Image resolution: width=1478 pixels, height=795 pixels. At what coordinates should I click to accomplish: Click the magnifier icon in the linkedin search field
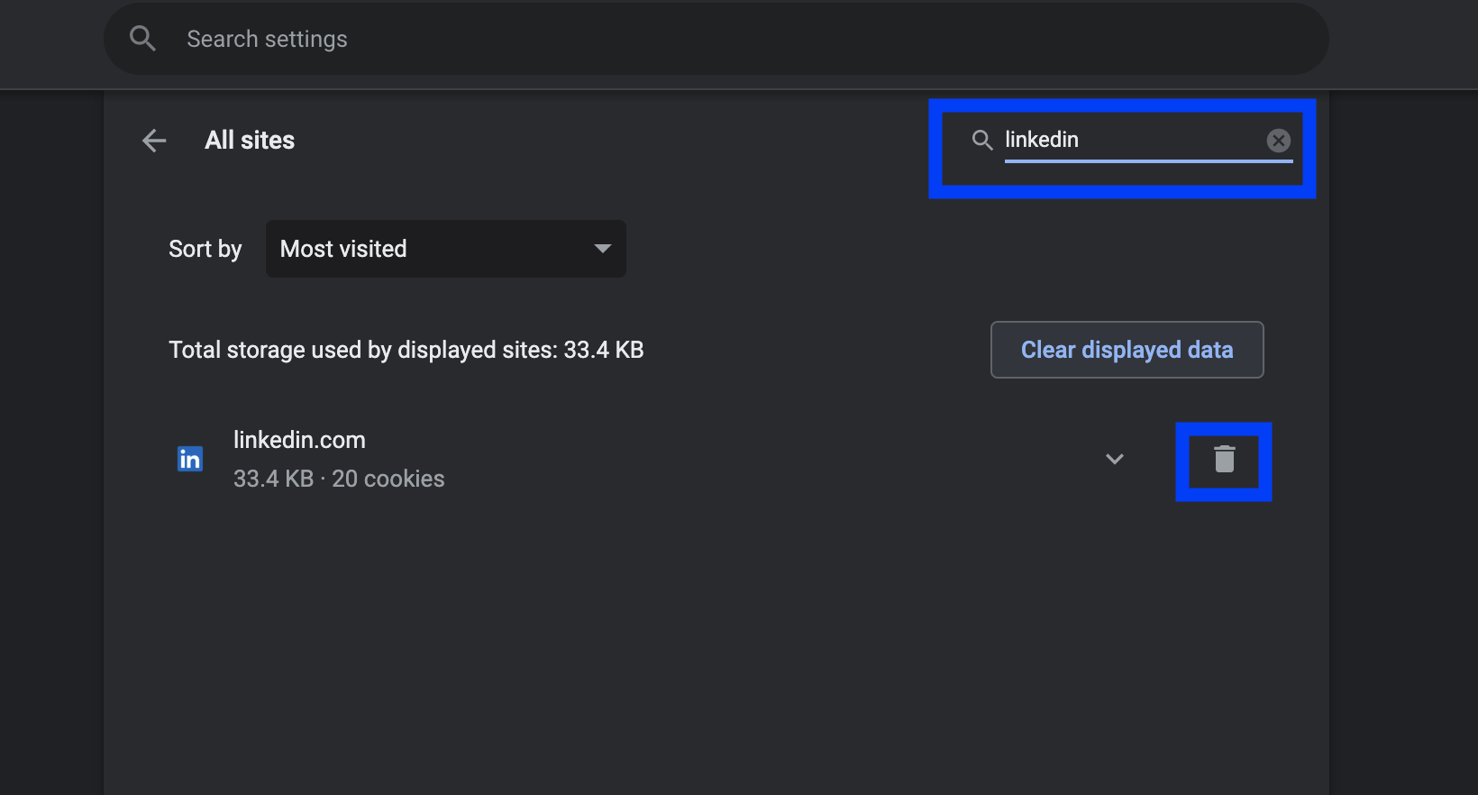point(981,140)
